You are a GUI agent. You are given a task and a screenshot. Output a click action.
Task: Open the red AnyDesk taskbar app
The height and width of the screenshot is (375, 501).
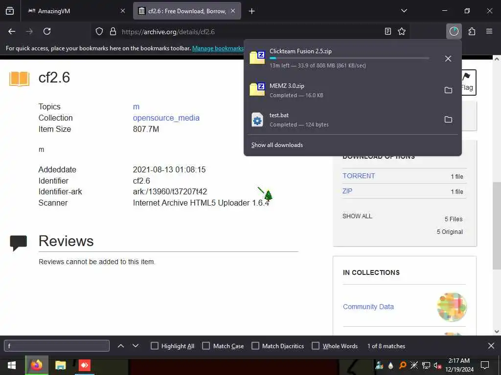pos(84,365)
